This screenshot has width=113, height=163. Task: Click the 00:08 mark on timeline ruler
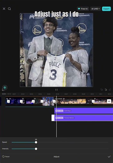pos(75,94)
